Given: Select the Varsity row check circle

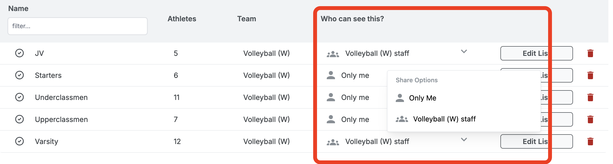Looking at the screenshot, I should coord(19,141).
